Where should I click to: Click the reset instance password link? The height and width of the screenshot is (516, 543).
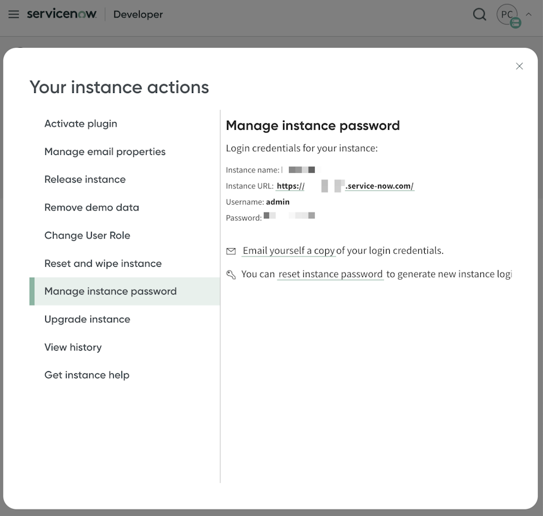coord(330,274)
